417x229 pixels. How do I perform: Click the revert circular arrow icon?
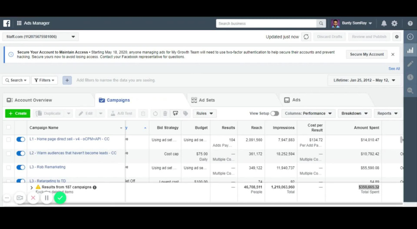(155, 113)
